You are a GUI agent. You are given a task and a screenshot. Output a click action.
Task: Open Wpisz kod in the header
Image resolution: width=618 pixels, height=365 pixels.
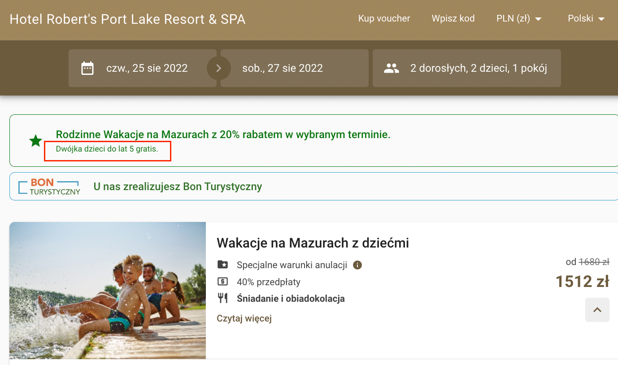coord(453,18)
